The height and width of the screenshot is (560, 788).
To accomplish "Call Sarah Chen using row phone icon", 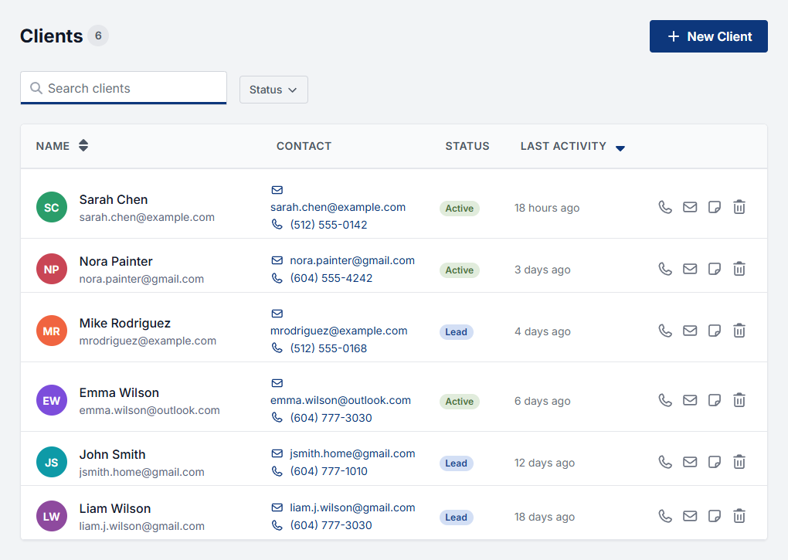I will point(665,207).
